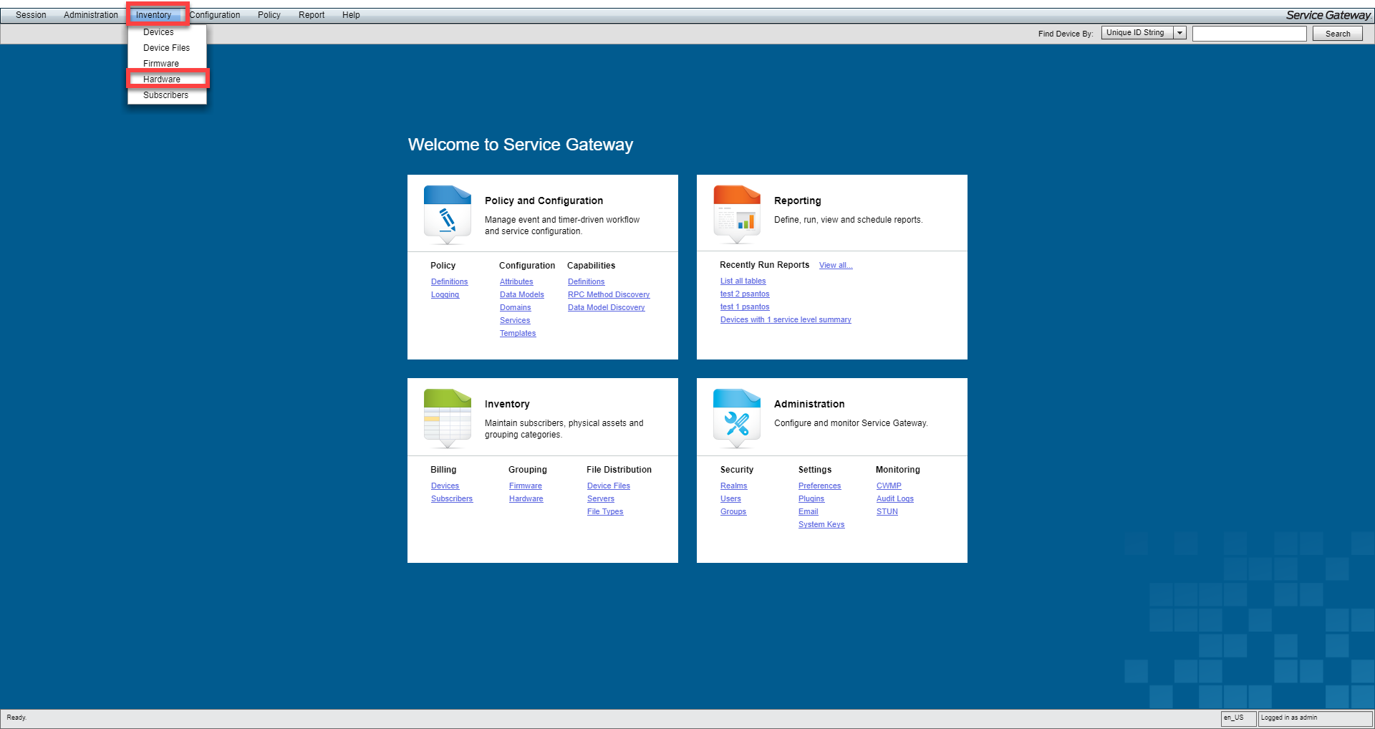Click the Reporting bar chart icon
Image resolution: width=1375 pixels, height=729 pixels.
736,214
